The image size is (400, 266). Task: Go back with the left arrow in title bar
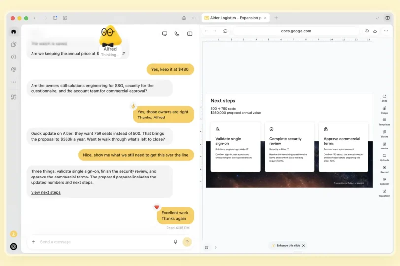coord(35,18)
